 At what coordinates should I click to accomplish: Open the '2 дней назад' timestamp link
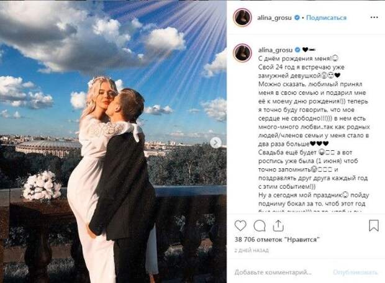(251, 250)
